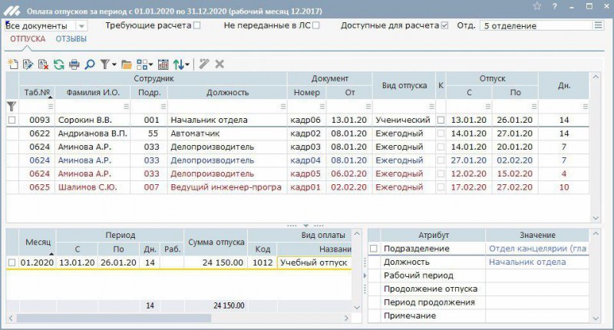Viewport: 614px width, 330px height.
Task: Print the vacation list
Action: 74,64
